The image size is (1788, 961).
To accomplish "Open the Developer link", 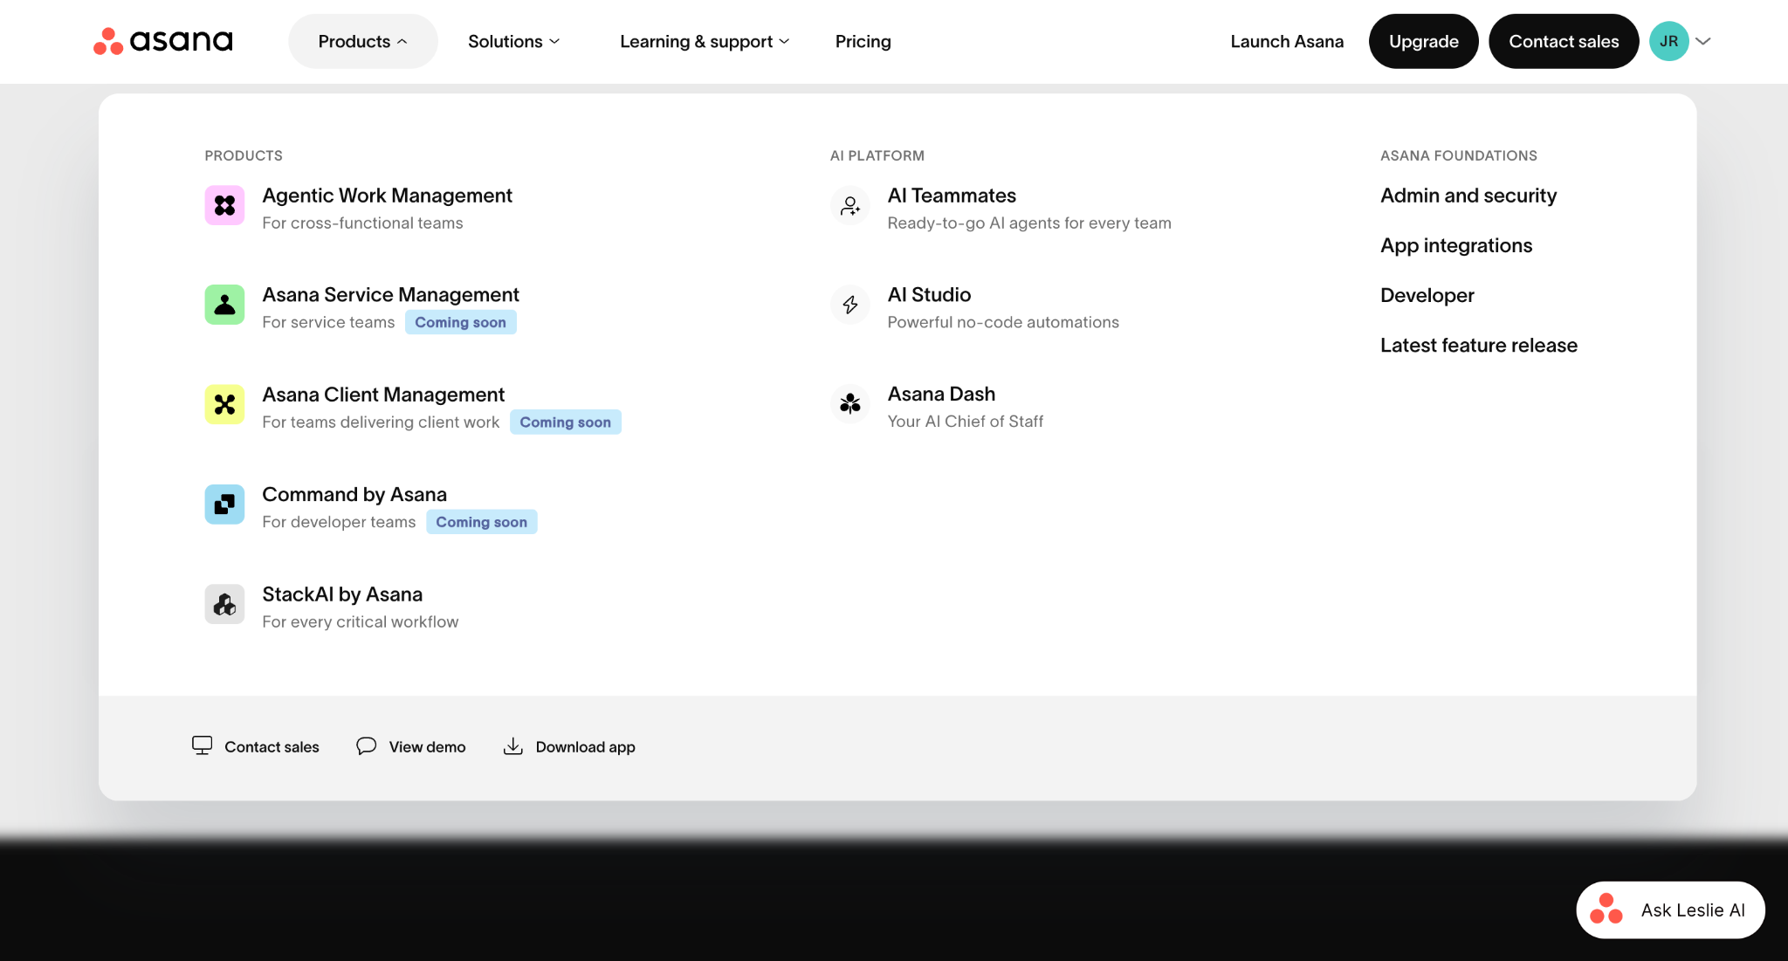I will 1427,295.
